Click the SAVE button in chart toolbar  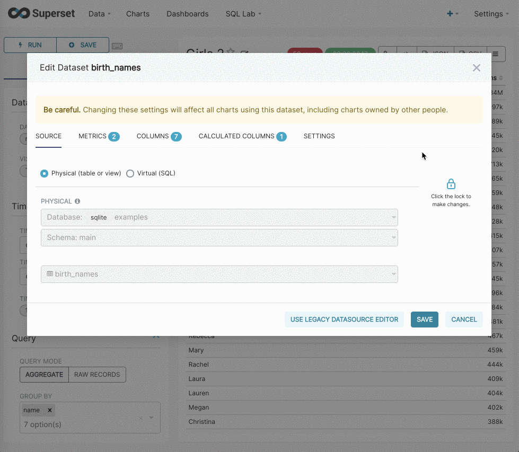point(83,45)
